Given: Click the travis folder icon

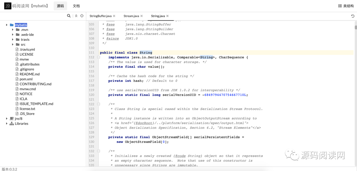Looking at the screenshot, I should point(18,40).
